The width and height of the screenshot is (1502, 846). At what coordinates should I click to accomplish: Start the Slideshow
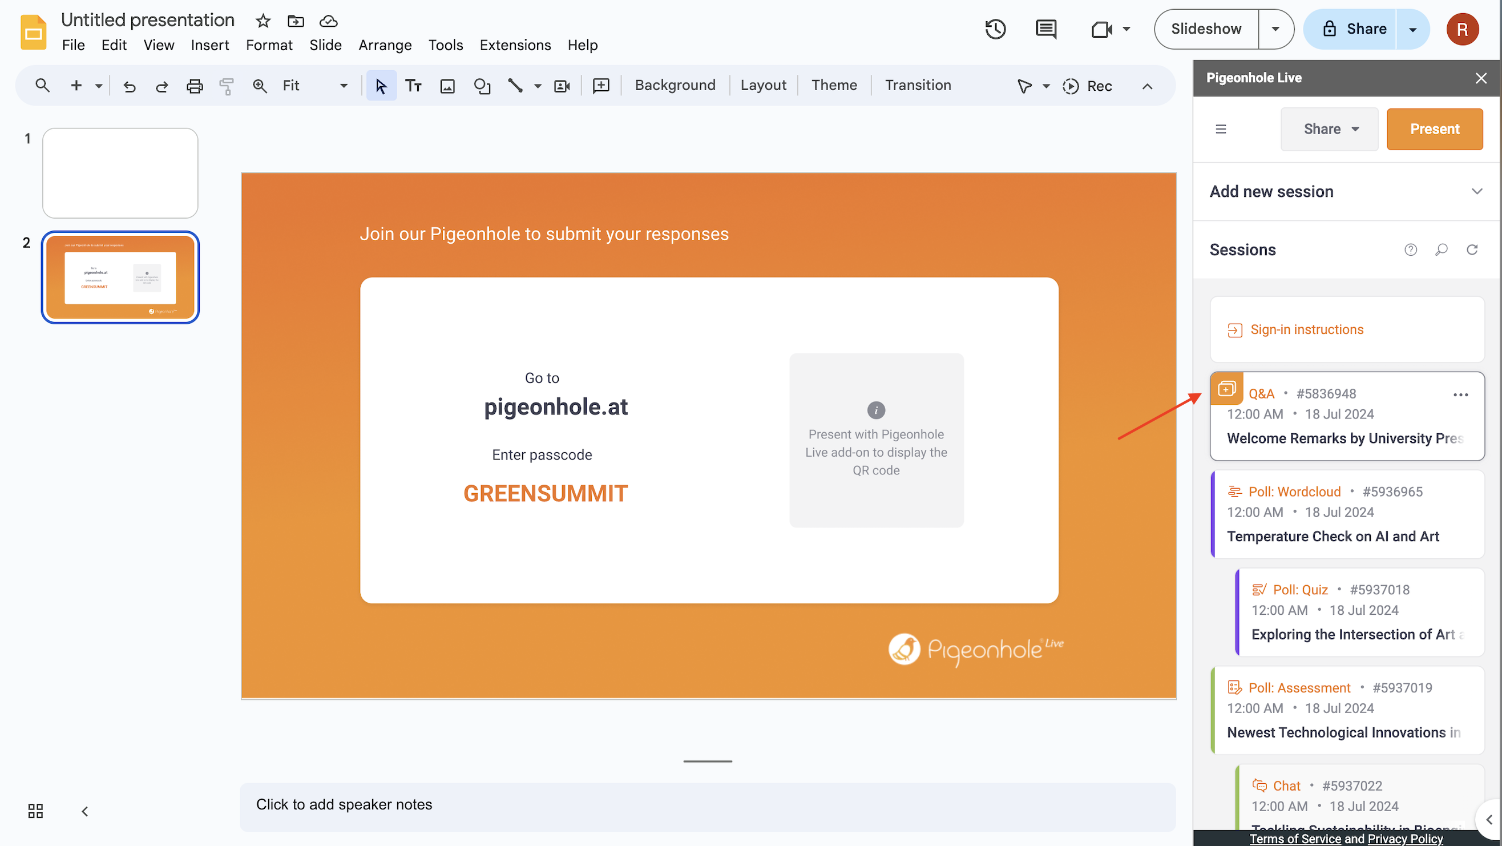[x=1206, y=29]
